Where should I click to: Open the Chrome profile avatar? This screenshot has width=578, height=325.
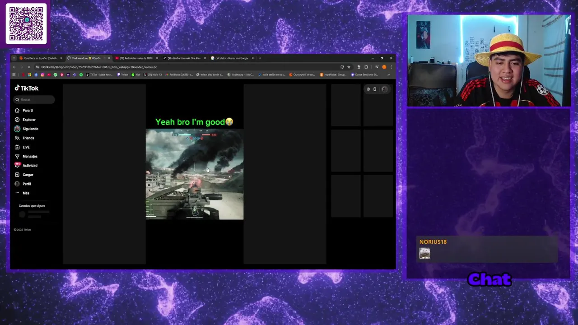[384, 67]
